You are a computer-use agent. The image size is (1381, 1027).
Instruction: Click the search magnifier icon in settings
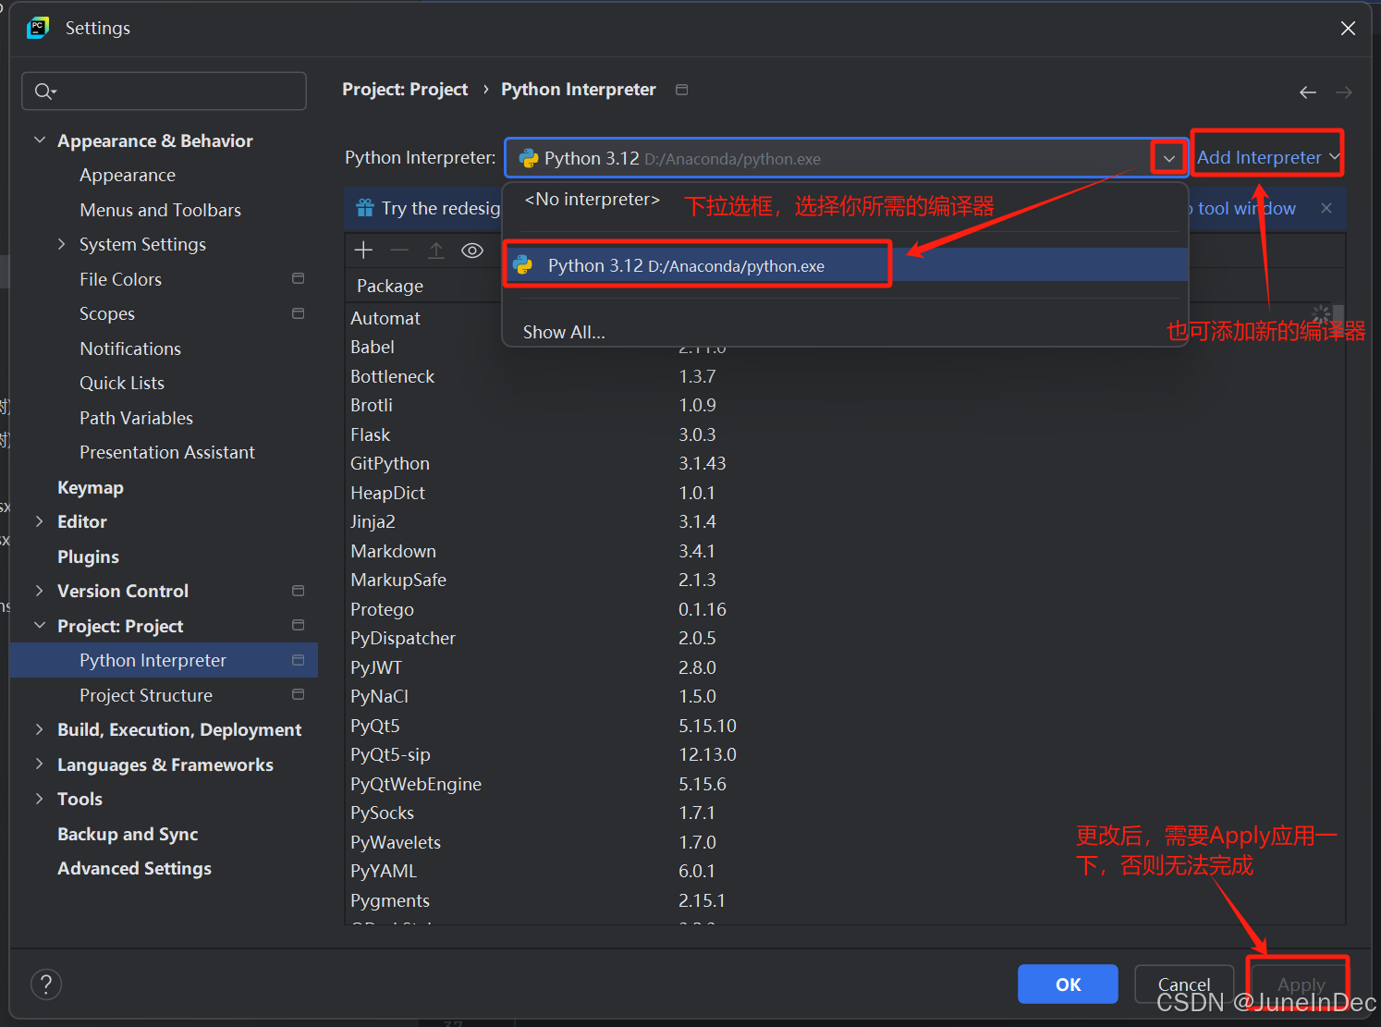click(44, 91)
